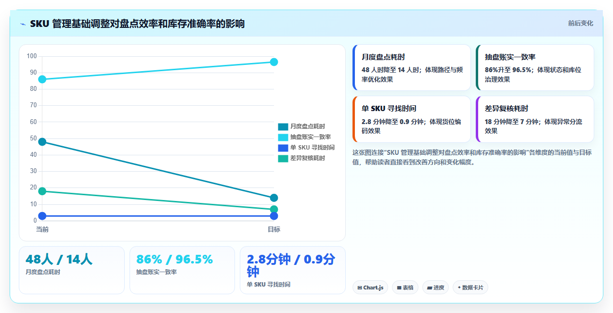
Task: Click legend text 月度盘点耗时
Action: coord(308,126)
